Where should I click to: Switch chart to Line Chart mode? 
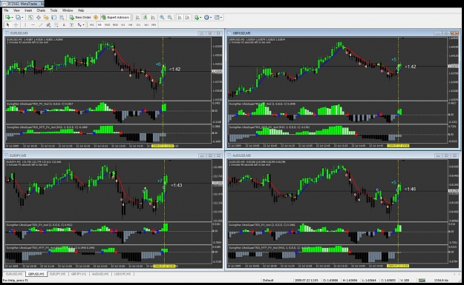(x=153, y=18)
